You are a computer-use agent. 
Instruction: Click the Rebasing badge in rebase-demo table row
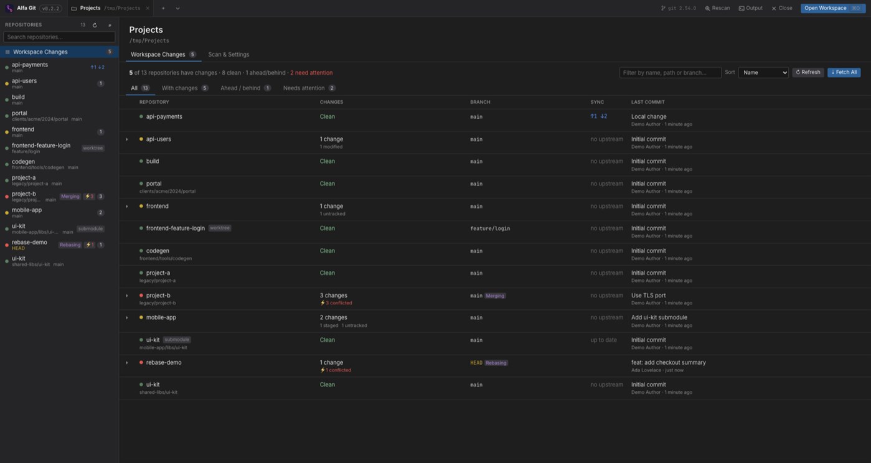coord(496,363)
